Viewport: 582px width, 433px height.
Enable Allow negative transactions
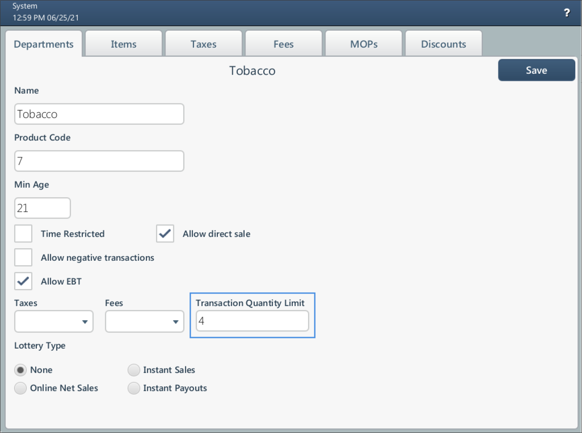(23, 257)
